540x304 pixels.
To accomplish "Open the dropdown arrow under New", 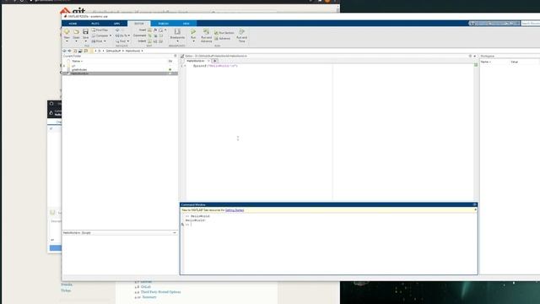I will 67,41.
